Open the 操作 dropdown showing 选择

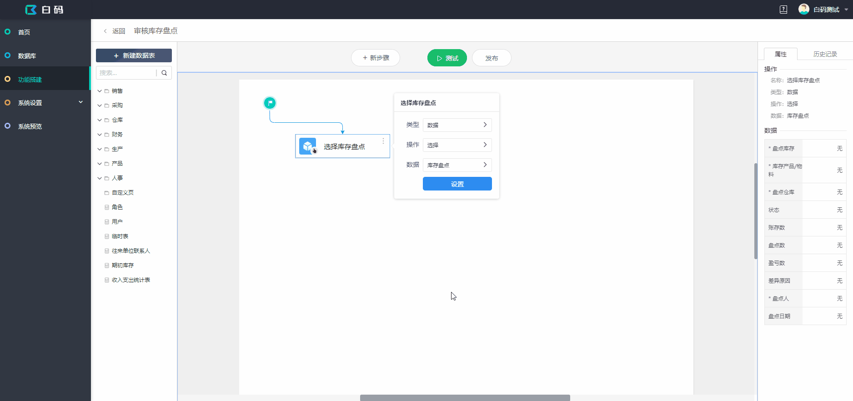457,145
